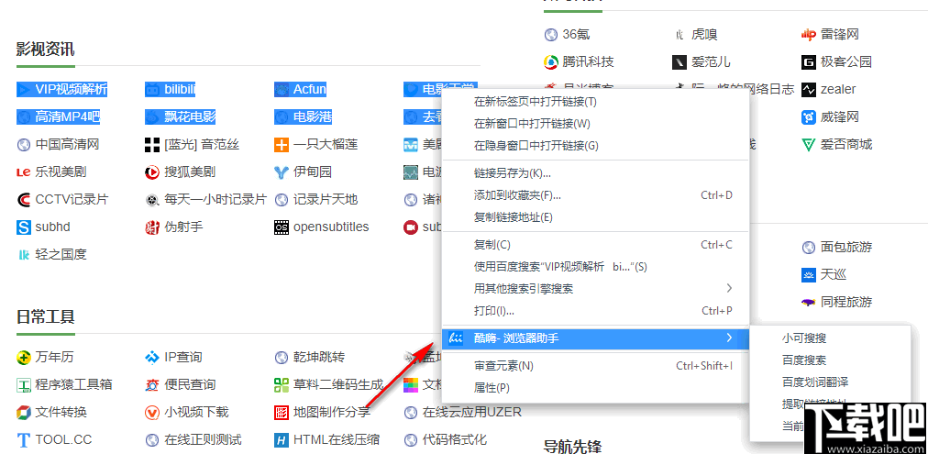Click the 小视频下载 V icon
Image resolution: width=928 pixels, height=454 pixels.
tap(152, 412)
